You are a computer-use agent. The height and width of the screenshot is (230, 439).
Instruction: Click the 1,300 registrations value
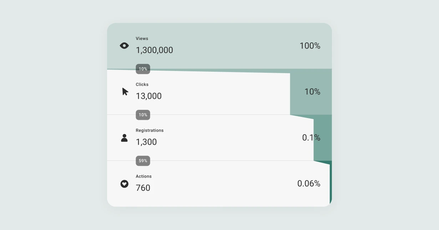click(146, 142)
